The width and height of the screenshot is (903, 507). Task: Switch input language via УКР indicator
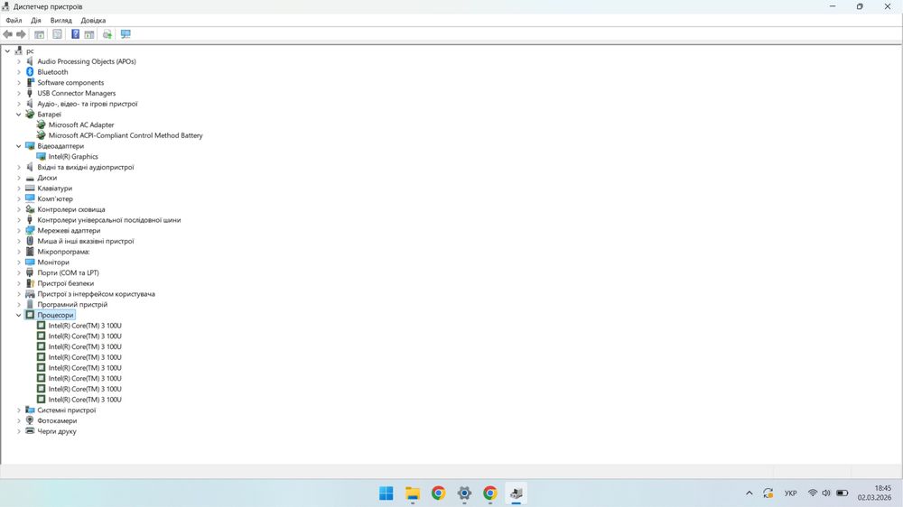coord(791,493)
